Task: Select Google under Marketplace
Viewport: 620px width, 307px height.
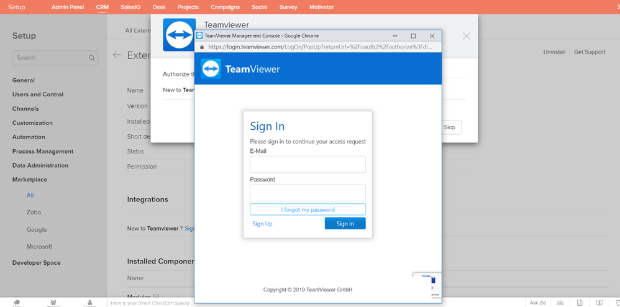Action: point(37,230)
